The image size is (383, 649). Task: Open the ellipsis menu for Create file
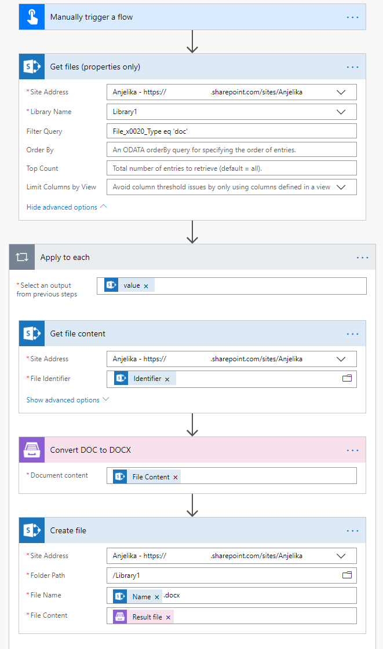pyautogui.click(x=352, y=531)
